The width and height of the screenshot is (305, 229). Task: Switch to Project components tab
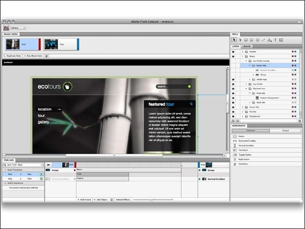[x=285, y=131]
